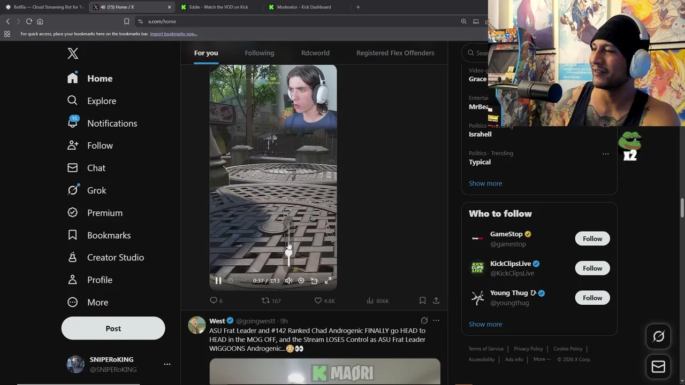Image resolution: width=685 pixels, height=385 pixels.
Task: Switch to Registered Flex Offenders tab
Action: click(395, 53)
